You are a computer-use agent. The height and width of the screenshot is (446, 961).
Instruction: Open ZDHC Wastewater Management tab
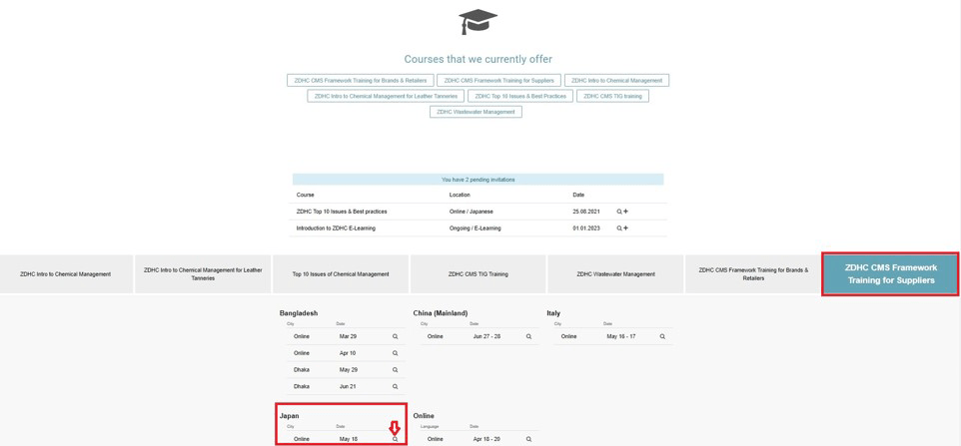click(615, 274)
